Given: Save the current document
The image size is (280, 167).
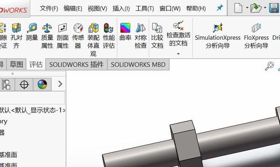Looking at the screenshot, I should click(x=274, y=8).
